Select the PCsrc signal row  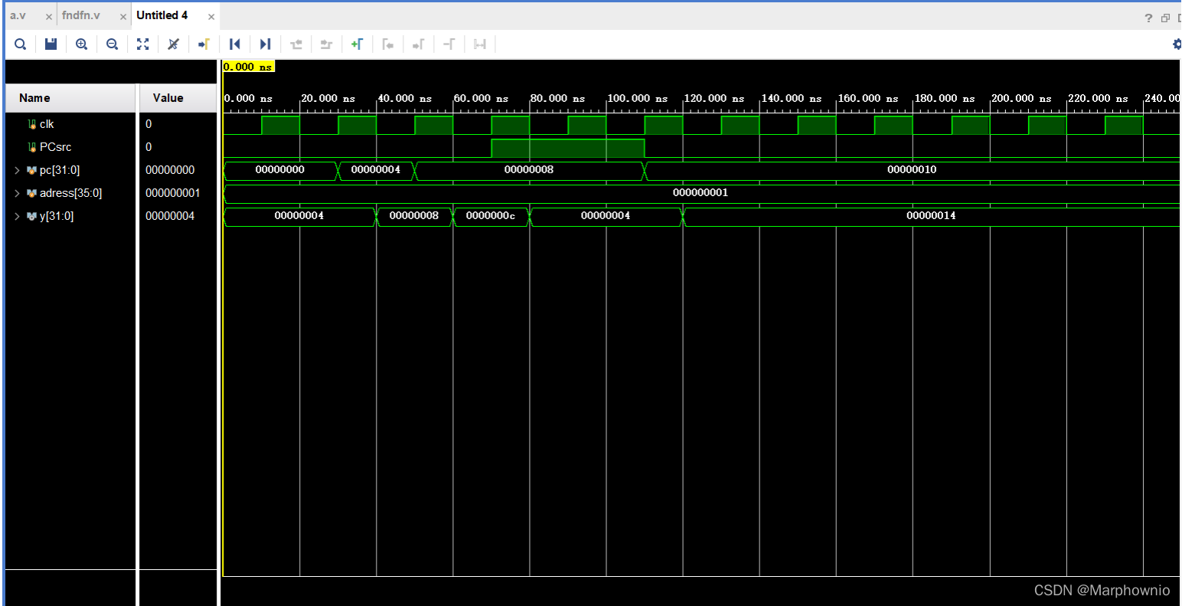click(70, 147)
